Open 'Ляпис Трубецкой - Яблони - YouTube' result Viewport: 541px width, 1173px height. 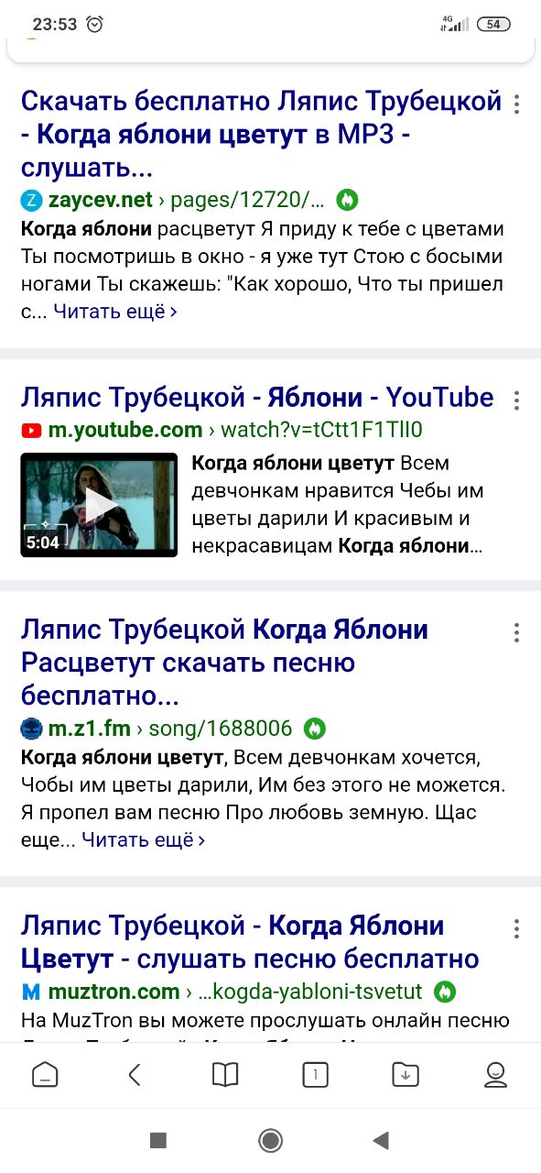pos(257,397)
